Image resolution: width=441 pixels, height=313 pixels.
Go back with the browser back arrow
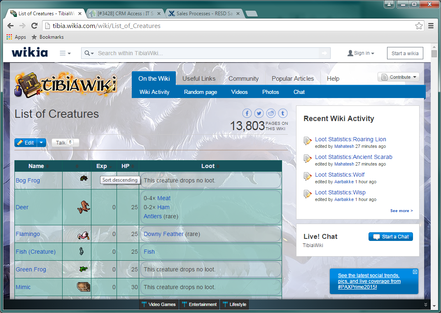click(10, 26)
